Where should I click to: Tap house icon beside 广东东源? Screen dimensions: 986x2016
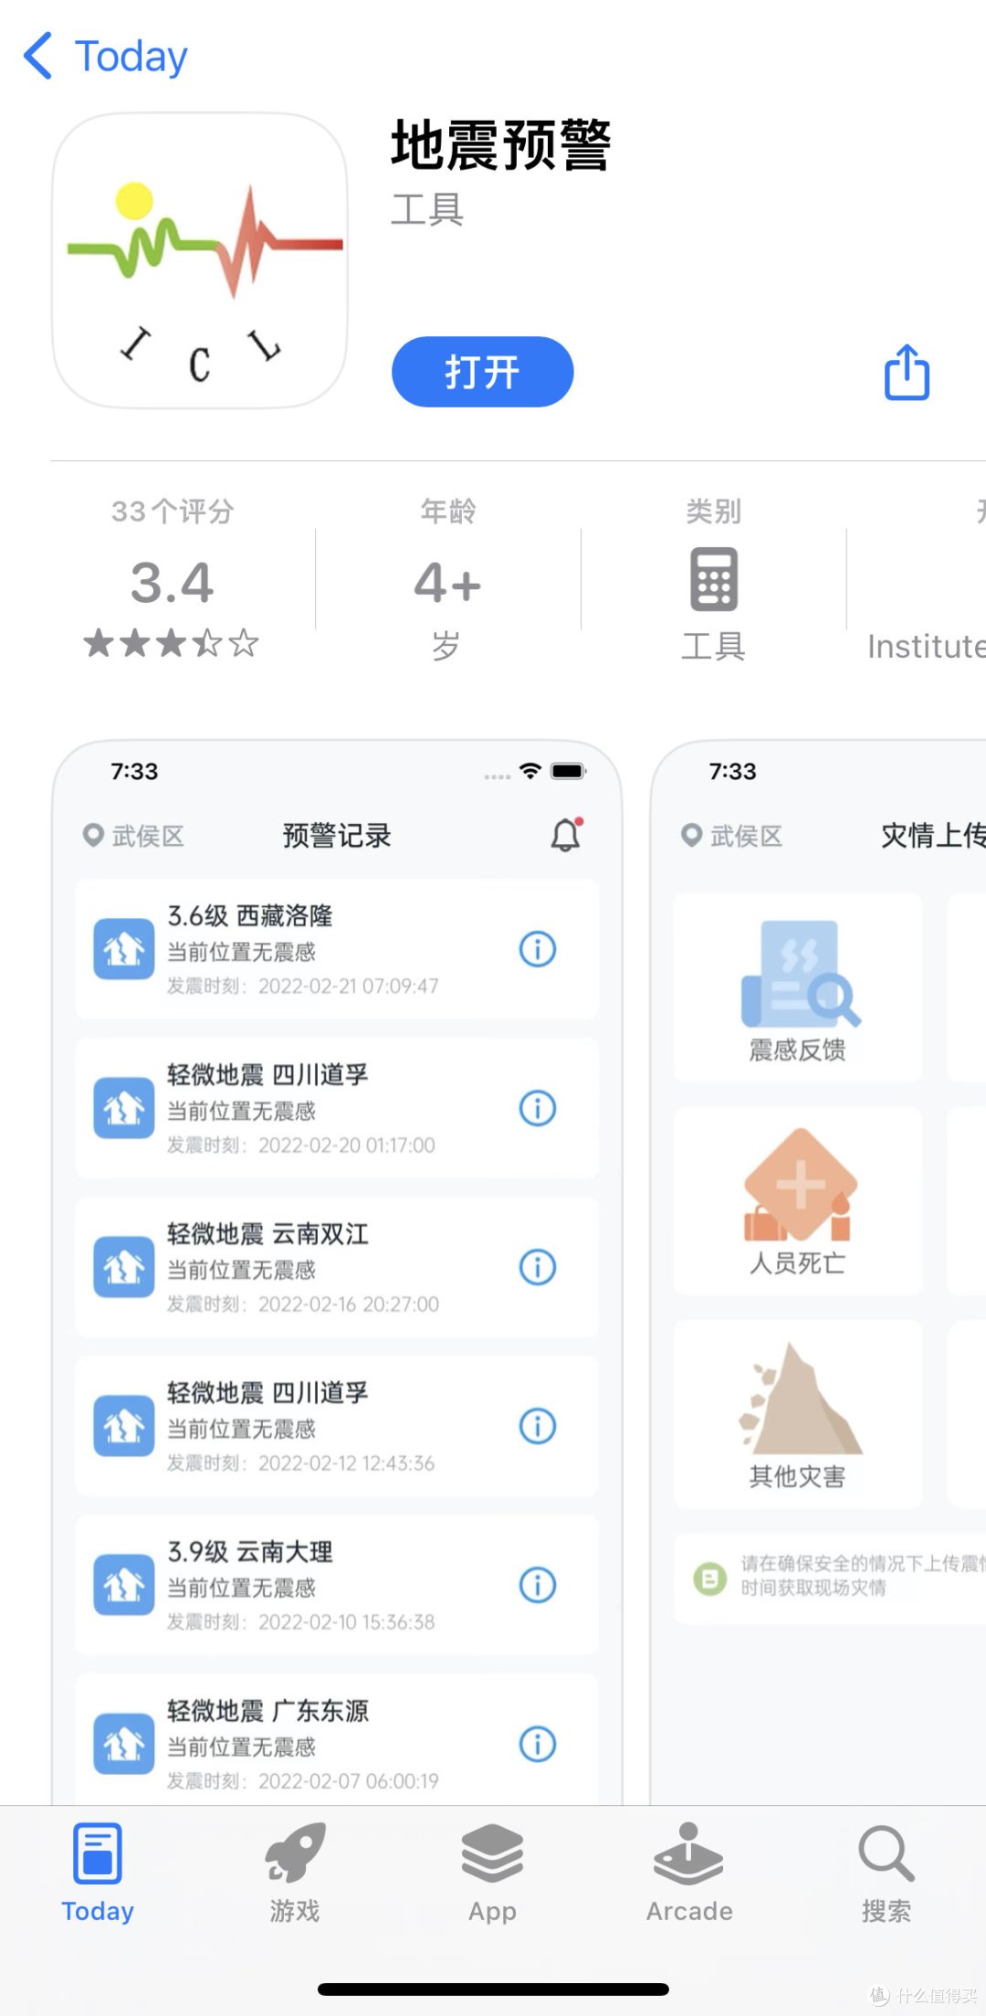point(124,1744)
